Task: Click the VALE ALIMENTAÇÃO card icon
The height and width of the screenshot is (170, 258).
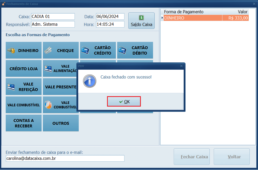Action: click(x=48, y=69)
